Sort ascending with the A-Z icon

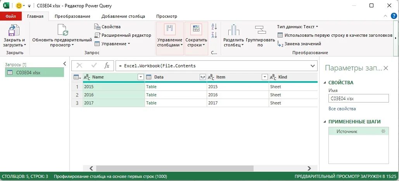click(214, 26)
